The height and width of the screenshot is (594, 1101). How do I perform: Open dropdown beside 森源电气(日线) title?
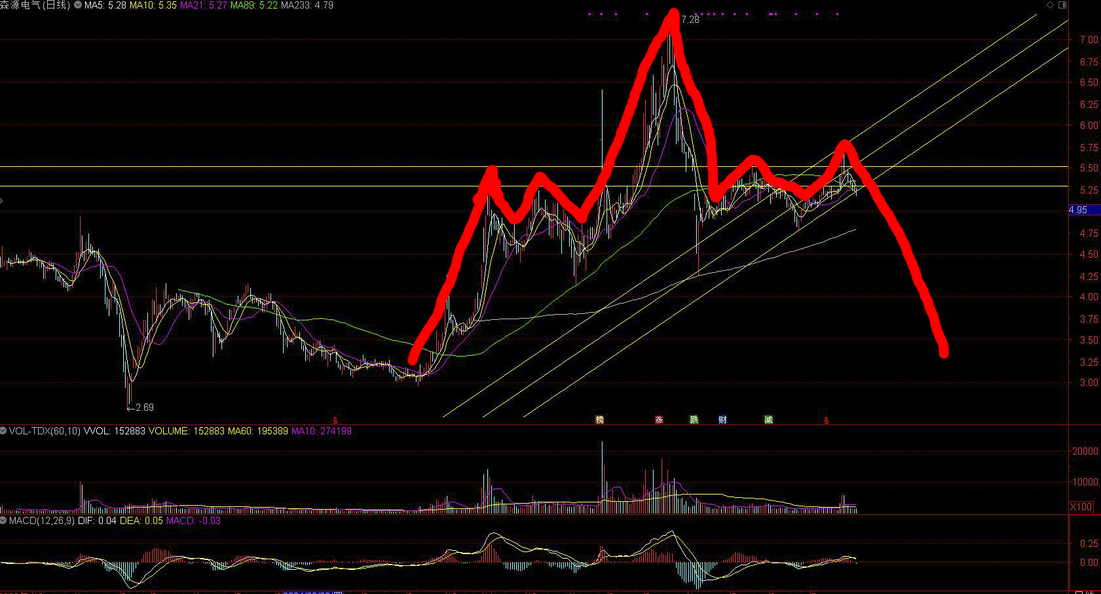(x=78, y=5)
